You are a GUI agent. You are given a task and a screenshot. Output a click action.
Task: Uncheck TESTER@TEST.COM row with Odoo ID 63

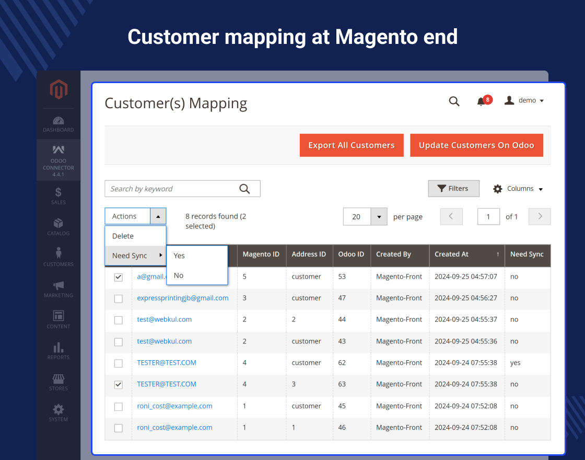click(x=118, y=385)
